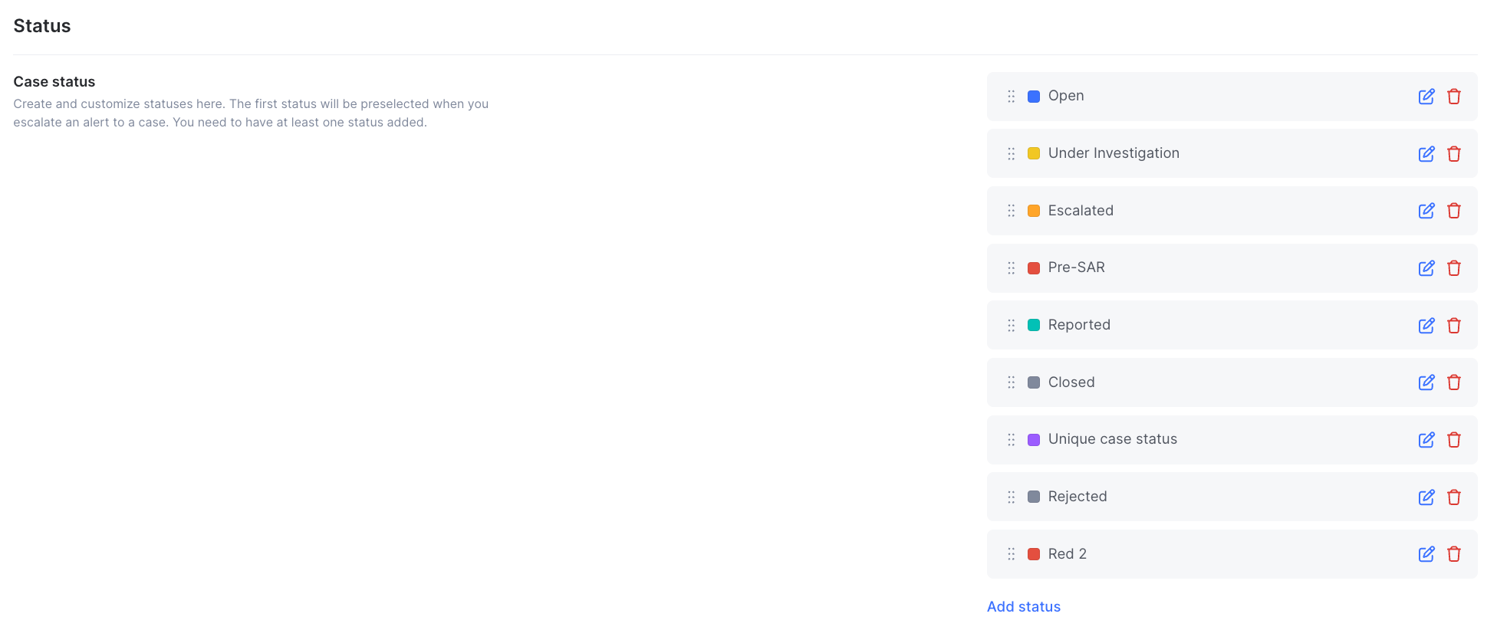
Task: Select the Red 2 label
Action: click(1068, 554)
